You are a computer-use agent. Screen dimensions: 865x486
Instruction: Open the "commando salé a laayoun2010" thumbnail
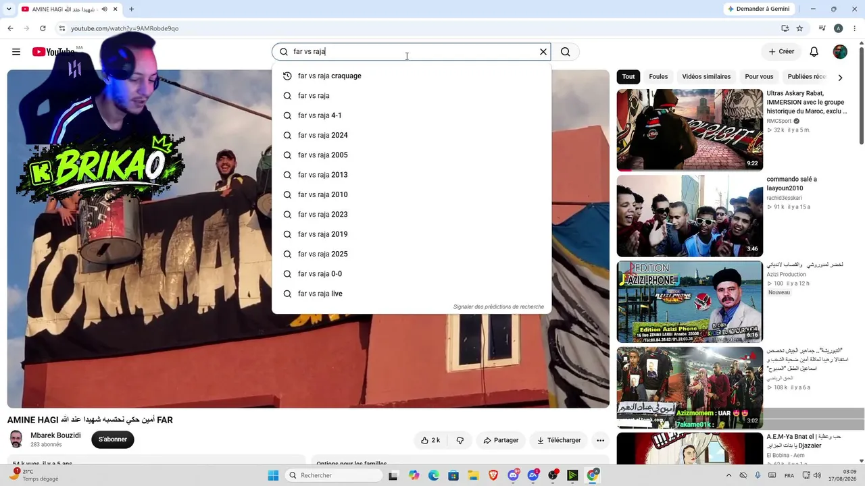[x=689, y=216]
